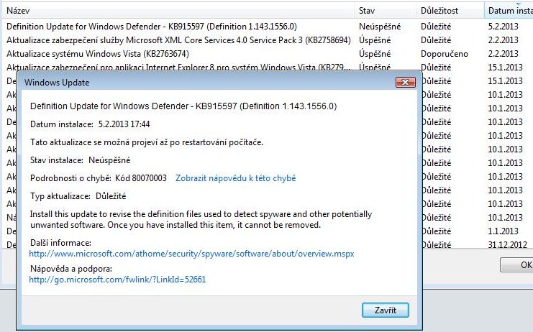Click the Doporučeno importance cell
The height and width of the screenshot is (332, 533).
point(445,54)
